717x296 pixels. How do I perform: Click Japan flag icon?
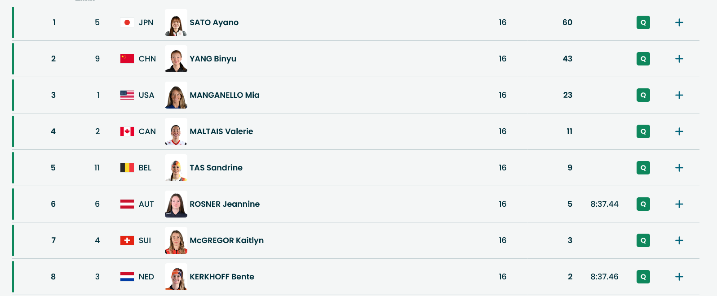coord(127,22)
